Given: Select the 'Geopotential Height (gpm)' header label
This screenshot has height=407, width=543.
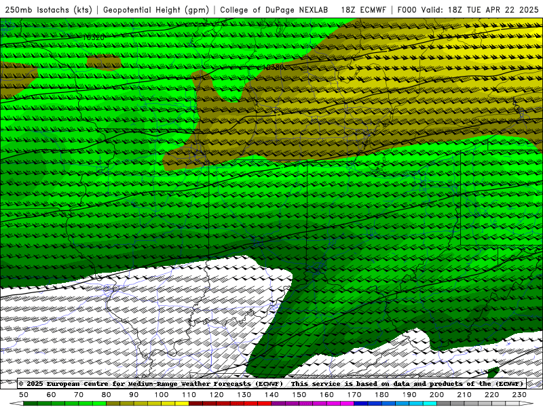Looking at the screenshot, I should (x=156, y=10).
